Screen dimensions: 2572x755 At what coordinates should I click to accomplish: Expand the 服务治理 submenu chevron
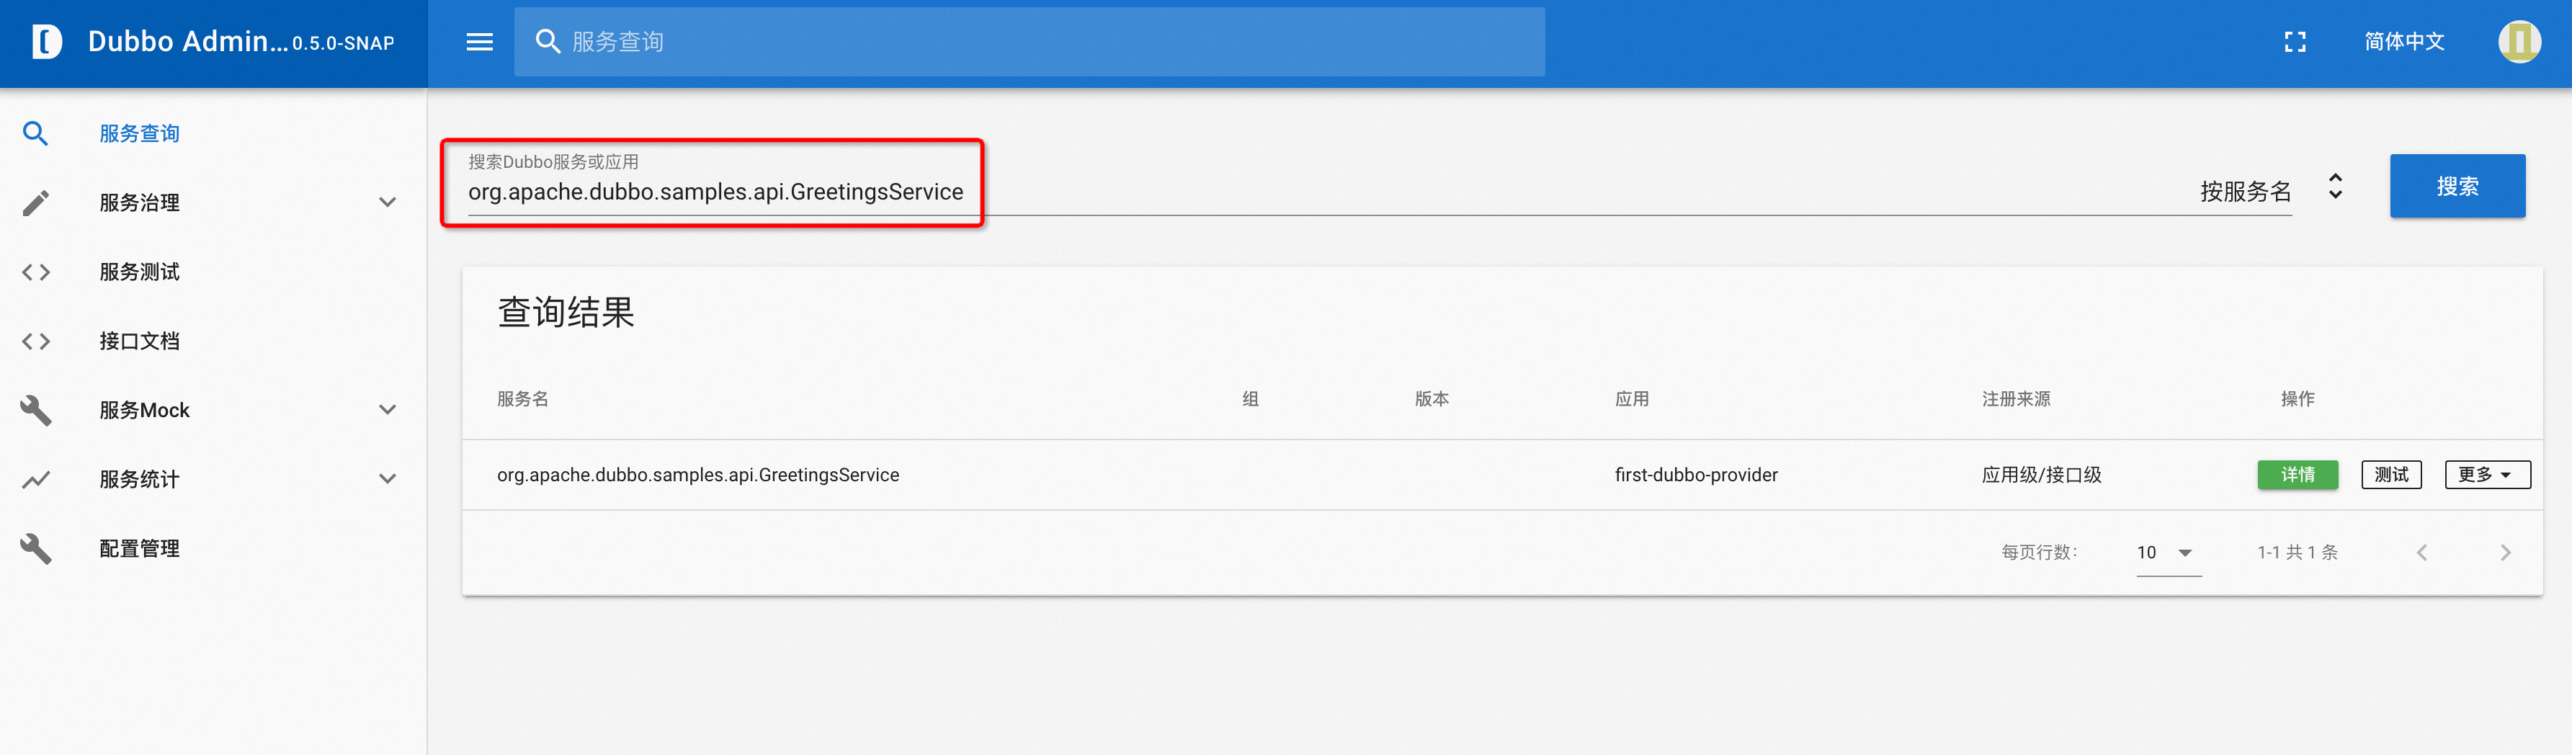(x=388, y=202)
